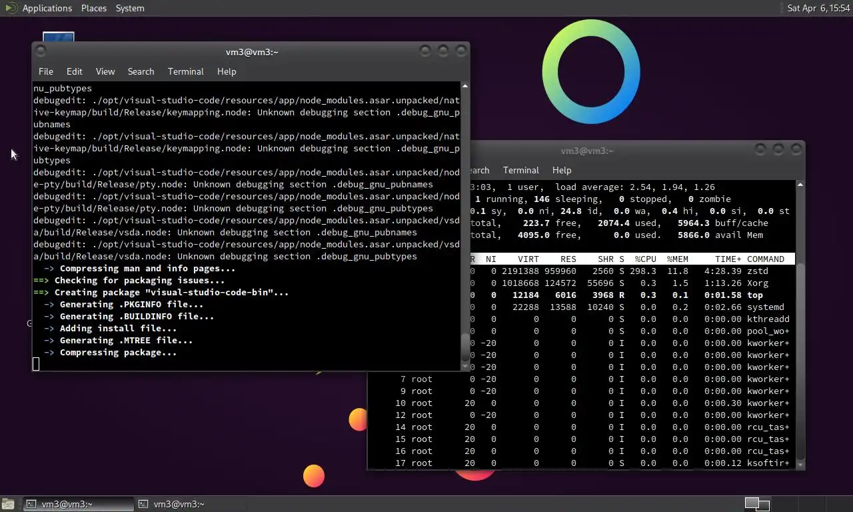853x512 pixels.
Task: Maximize the front terminal window
Action: pyautogui.click(x=443, y=51)
